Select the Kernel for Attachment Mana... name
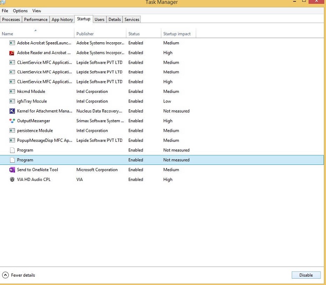Viewport: 326px width, 285px height. [x=45, y=111]
